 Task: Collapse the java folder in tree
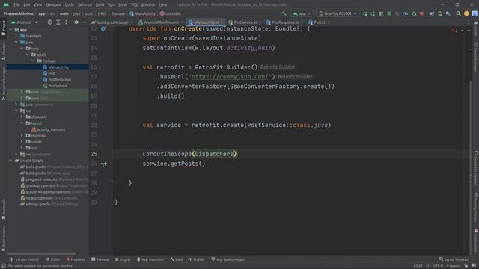tap(16, 42)
